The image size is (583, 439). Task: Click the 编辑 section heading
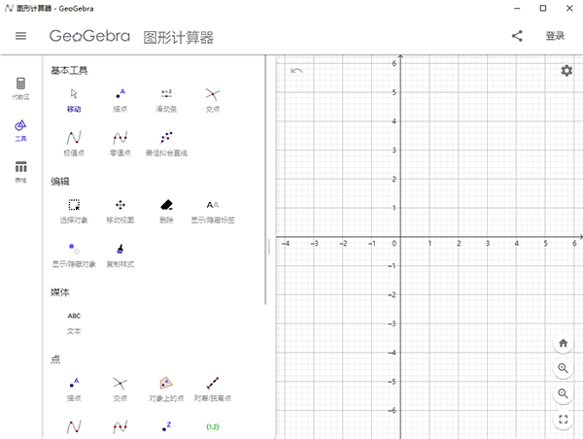click(x=60, y=182)
